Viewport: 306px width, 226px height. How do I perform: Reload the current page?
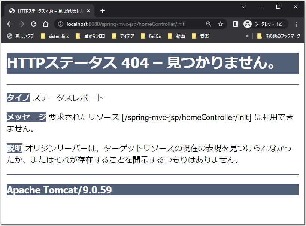tap(34, 24)
